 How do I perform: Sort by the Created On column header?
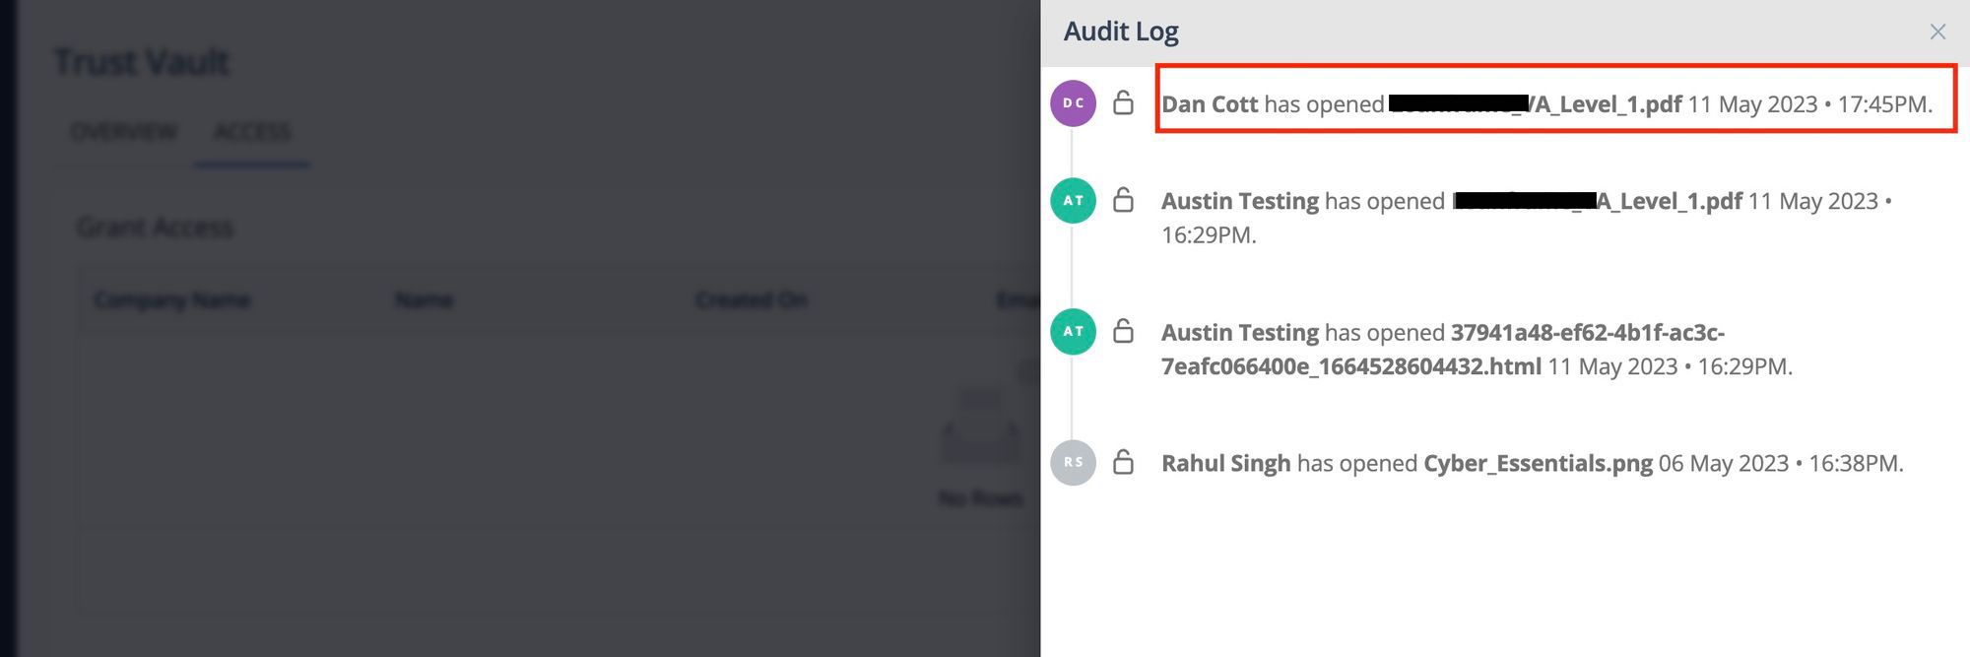751,299
